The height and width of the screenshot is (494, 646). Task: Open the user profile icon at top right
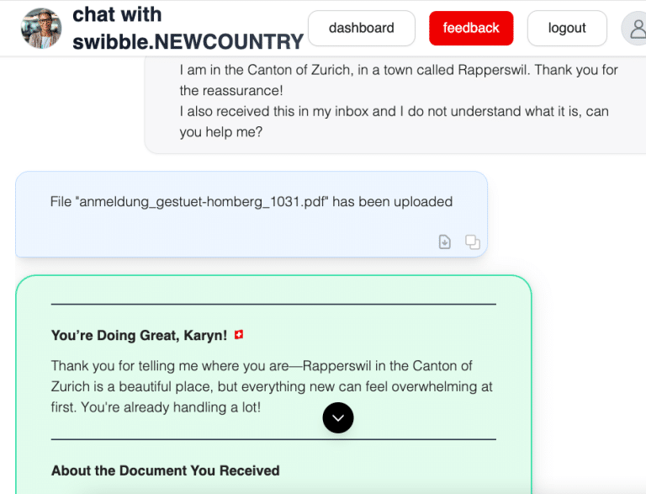pyautogui.click(x=635, y=29)
